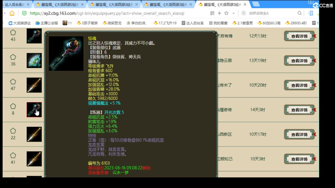Screen dimensions: 335x188
Task: Open the 28900.4阶 bookmark
Action: (296, 23)
